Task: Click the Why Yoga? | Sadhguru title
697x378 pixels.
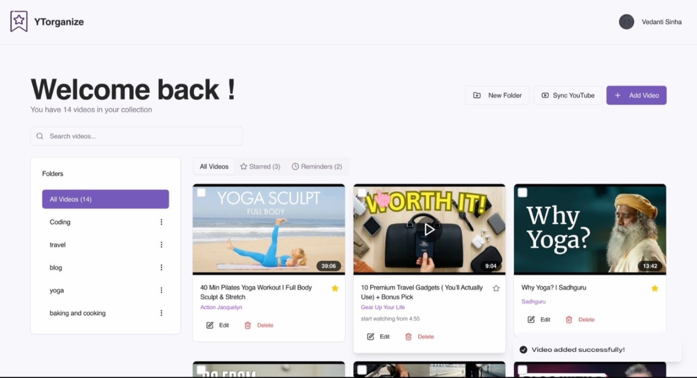Action: tap(554, 288)
